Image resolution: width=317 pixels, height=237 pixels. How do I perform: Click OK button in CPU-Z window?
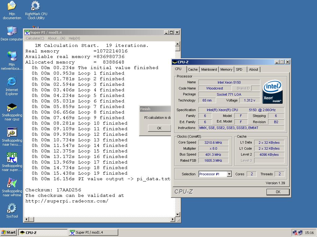pyautogui.click(x=278, y=192)
